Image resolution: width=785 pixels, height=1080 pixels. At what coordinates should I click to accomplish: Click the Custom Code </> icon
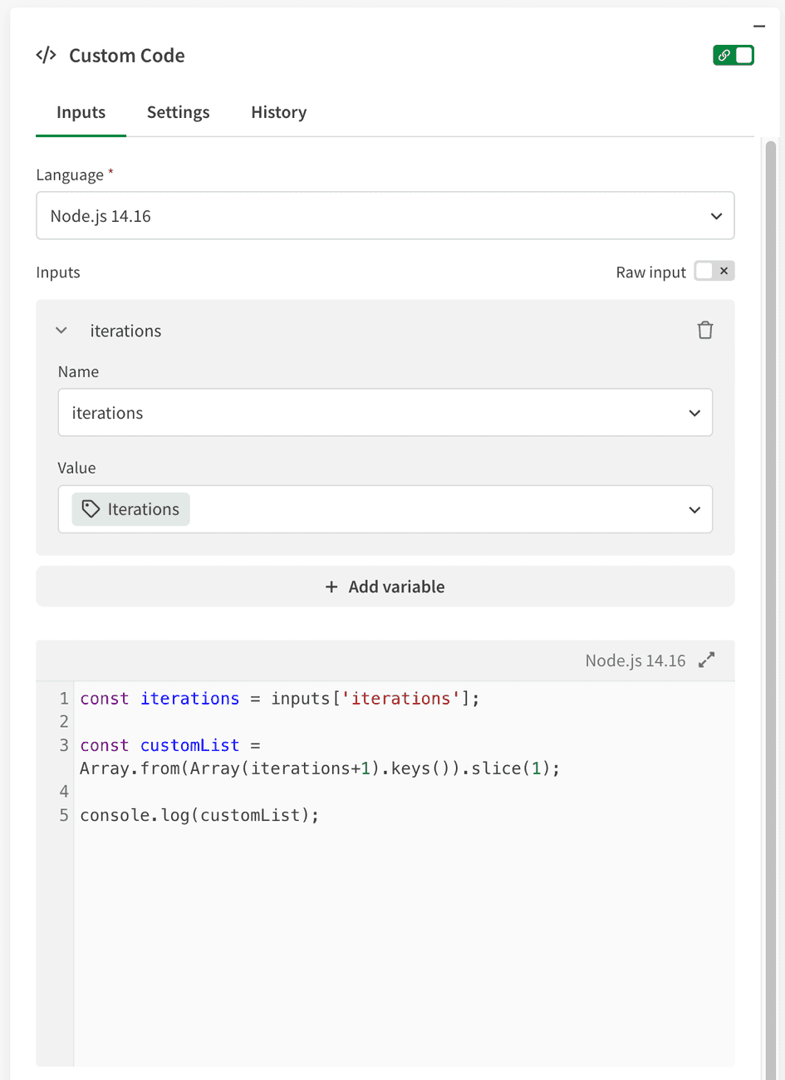46,55
